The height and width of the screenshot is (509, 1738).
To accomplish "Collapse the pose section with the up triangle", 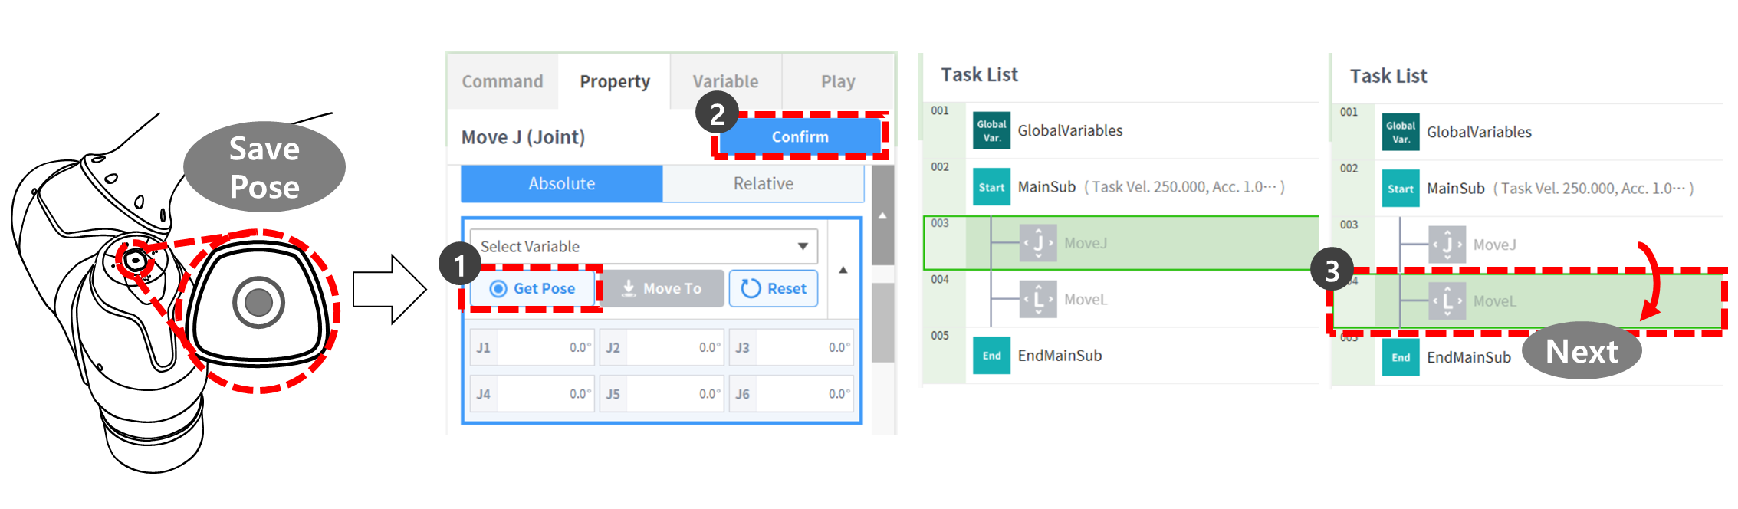I will (843, 270).
